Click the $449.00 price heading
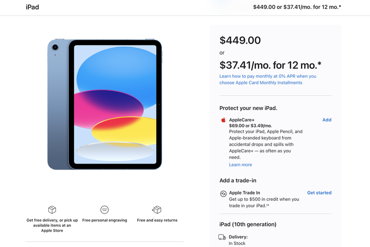The width and height of the screenshot is (370, 247). 240,40
